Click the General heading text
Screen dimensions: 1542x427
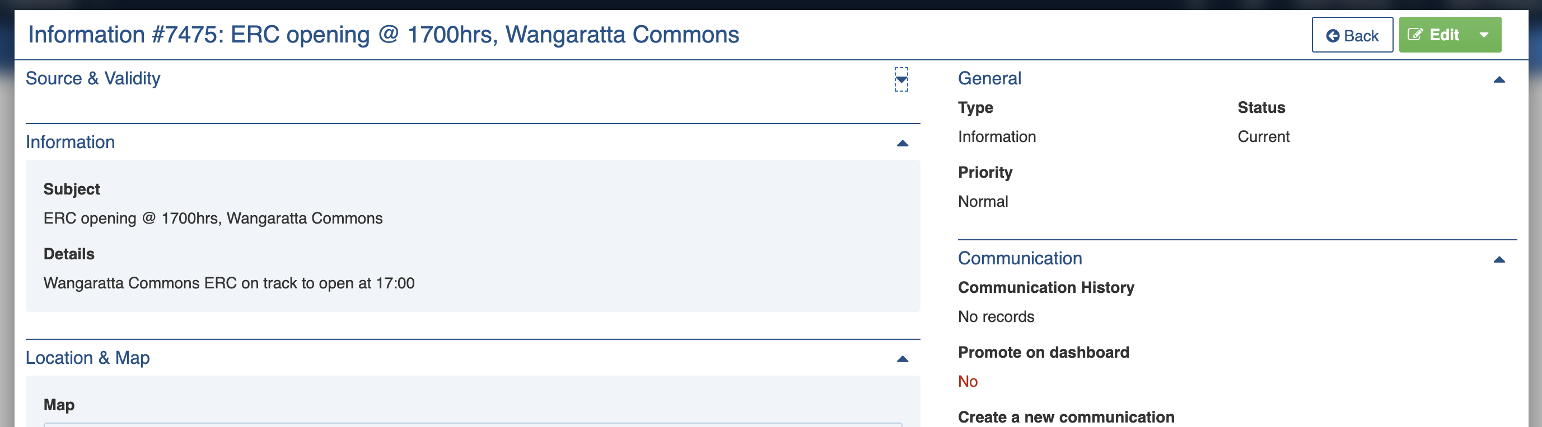pyautogui.click(x=989, y=79)
